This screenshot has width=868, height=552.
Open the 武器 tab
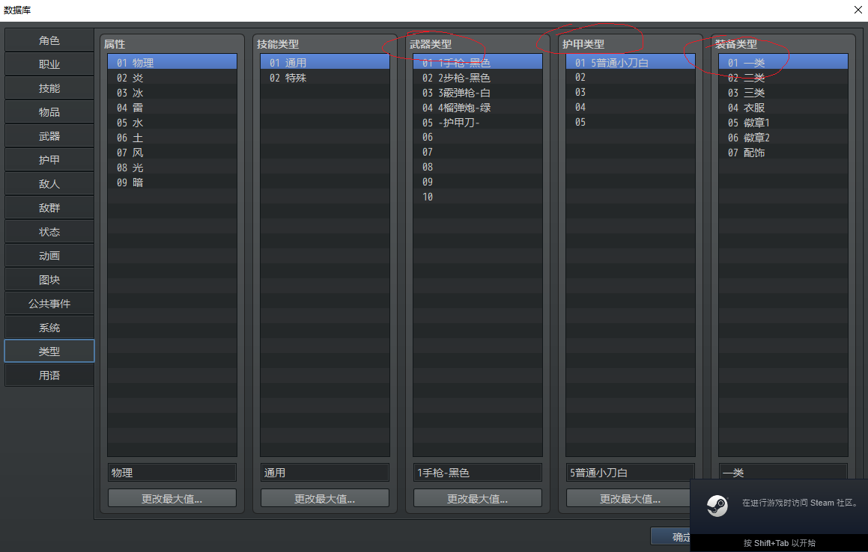click(49, 136)
